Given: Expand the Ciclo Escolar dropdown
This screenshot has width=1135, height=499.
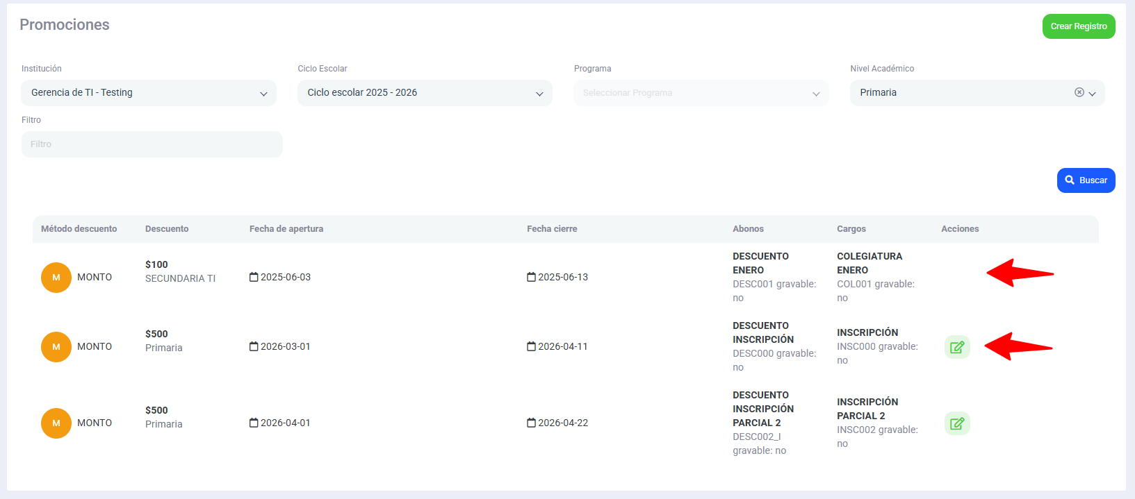Looking at the screenshot, I should [x=425, y=93].
